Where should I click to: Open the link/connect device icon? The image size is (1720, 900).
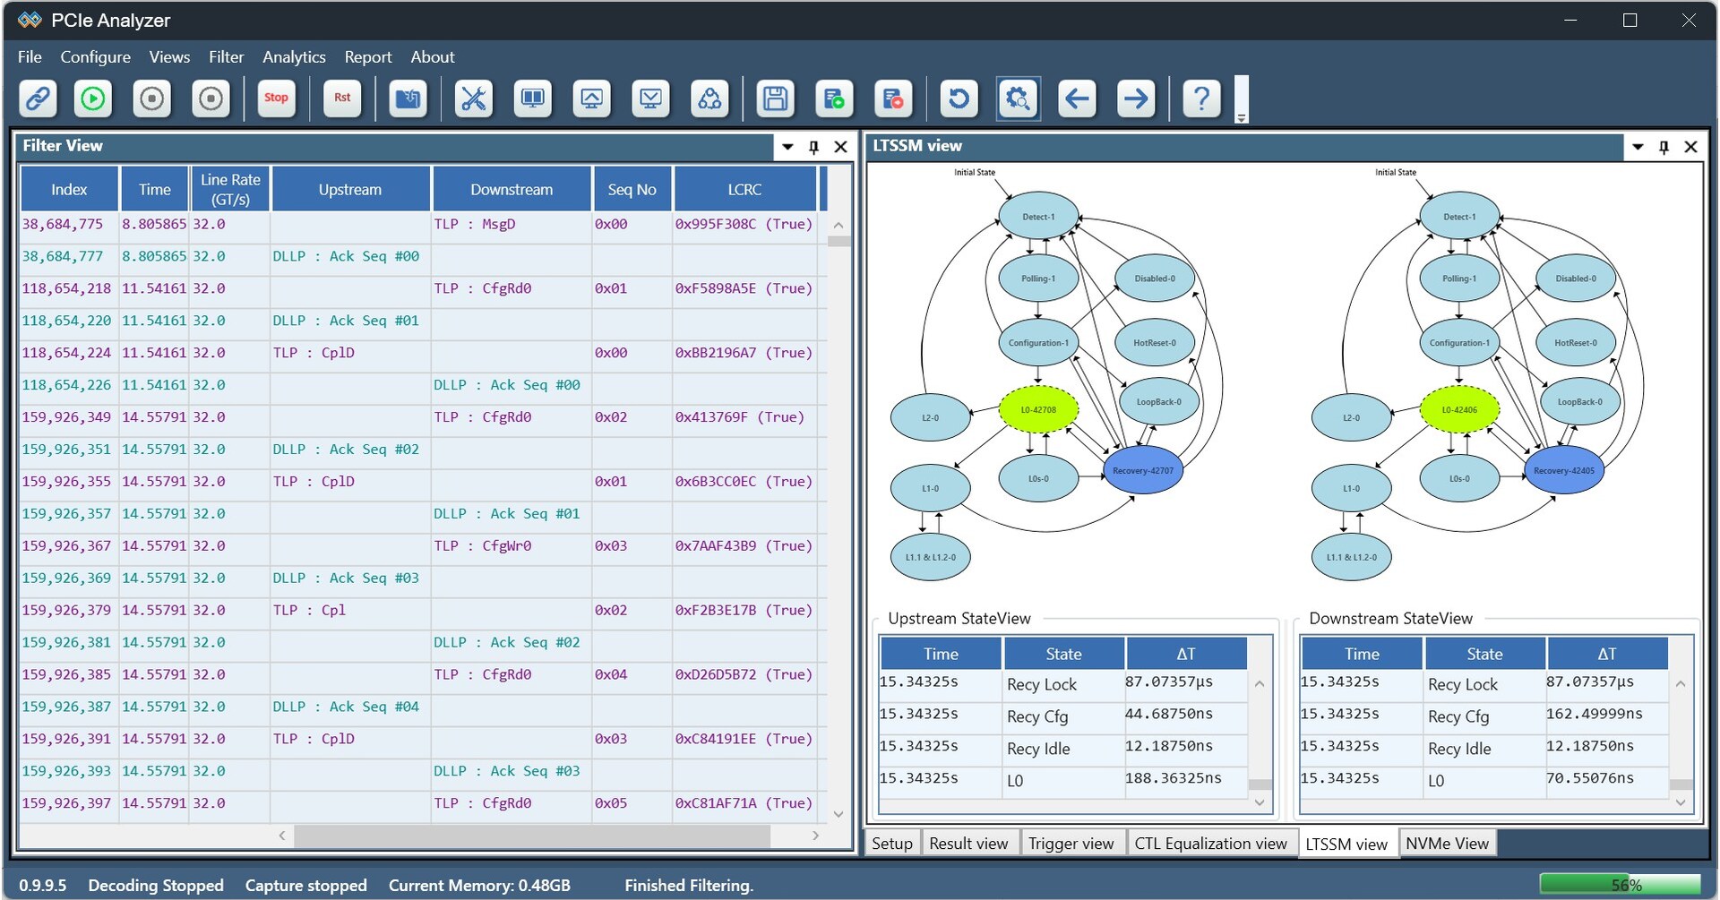37,99
